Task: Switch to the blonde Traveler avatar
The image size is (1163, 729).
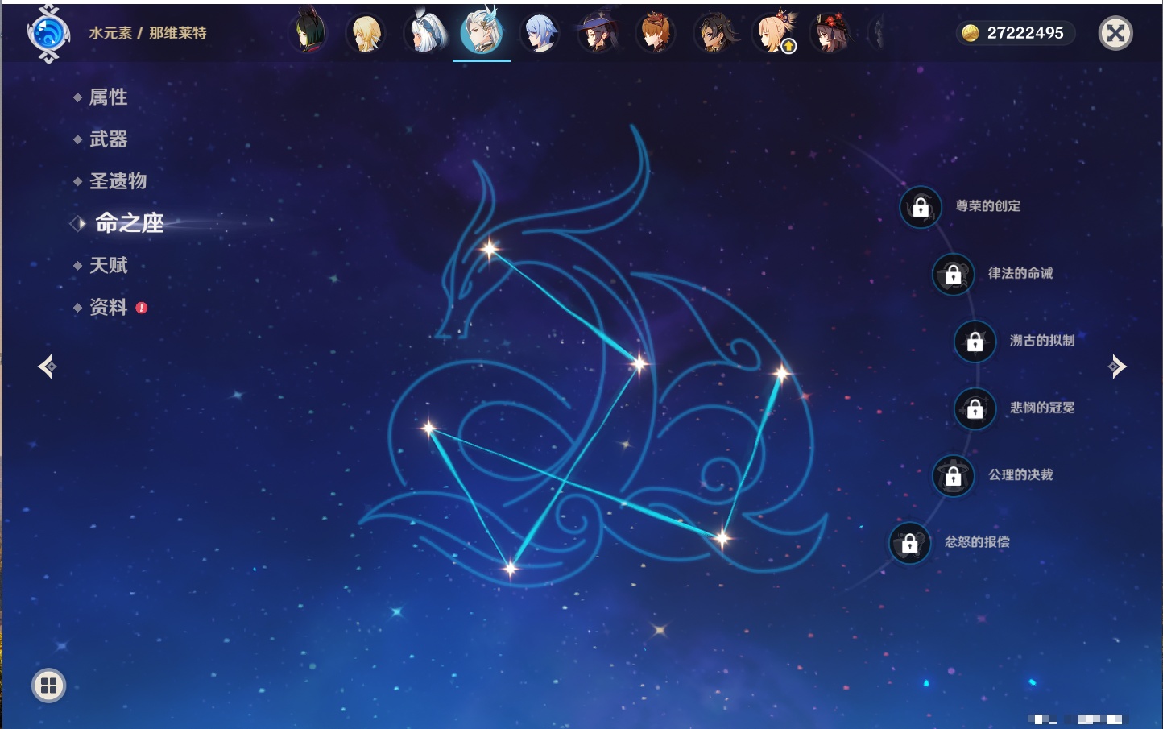Action: 366,33
